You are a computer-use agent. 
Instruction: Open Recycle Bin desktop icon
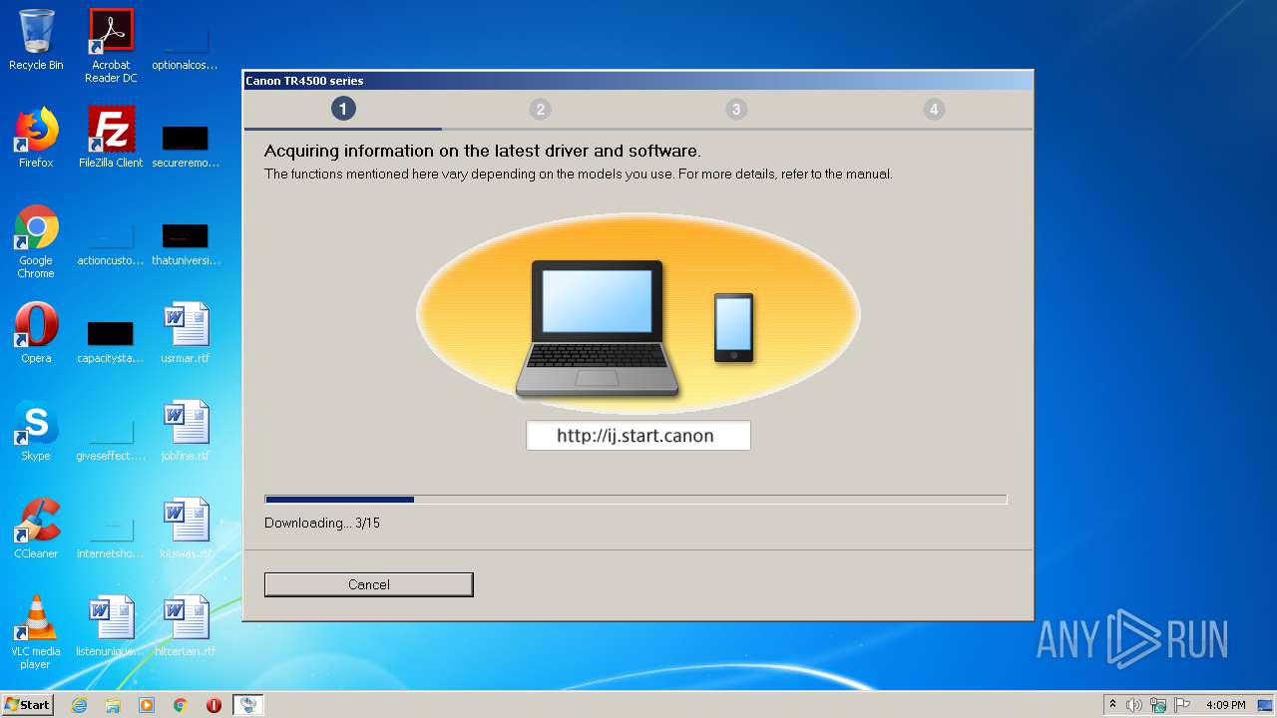coord(36,40)
